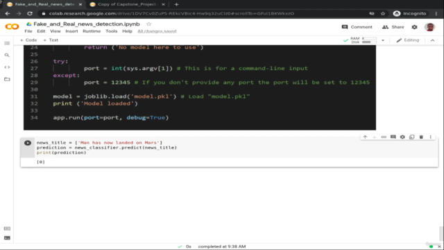Add a new Text cell

[x=51, y=40]
